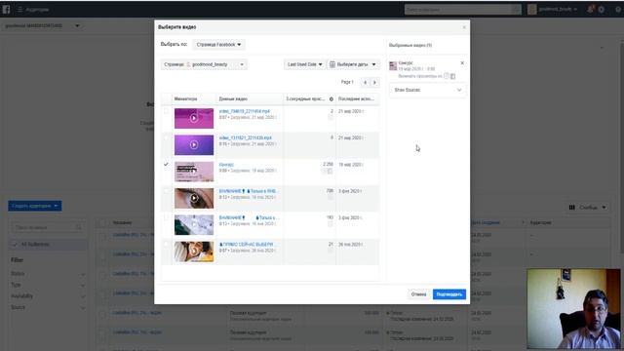Image resolution: width=624 pixels, height=351 pixels.
Task: Click the third row's pink video thumbnail
Action: [x=194, y=172]
